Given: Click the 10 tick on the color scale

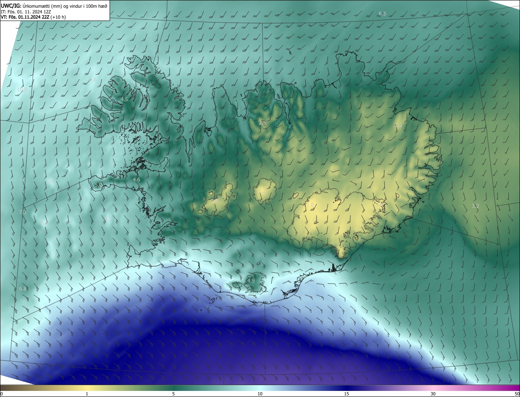Looking at the screenshot, I should (260, 394).
